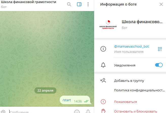Screen dimensions: 166x113
Task: Click the 14:36 message timestamp
Action: pos(78,101)
